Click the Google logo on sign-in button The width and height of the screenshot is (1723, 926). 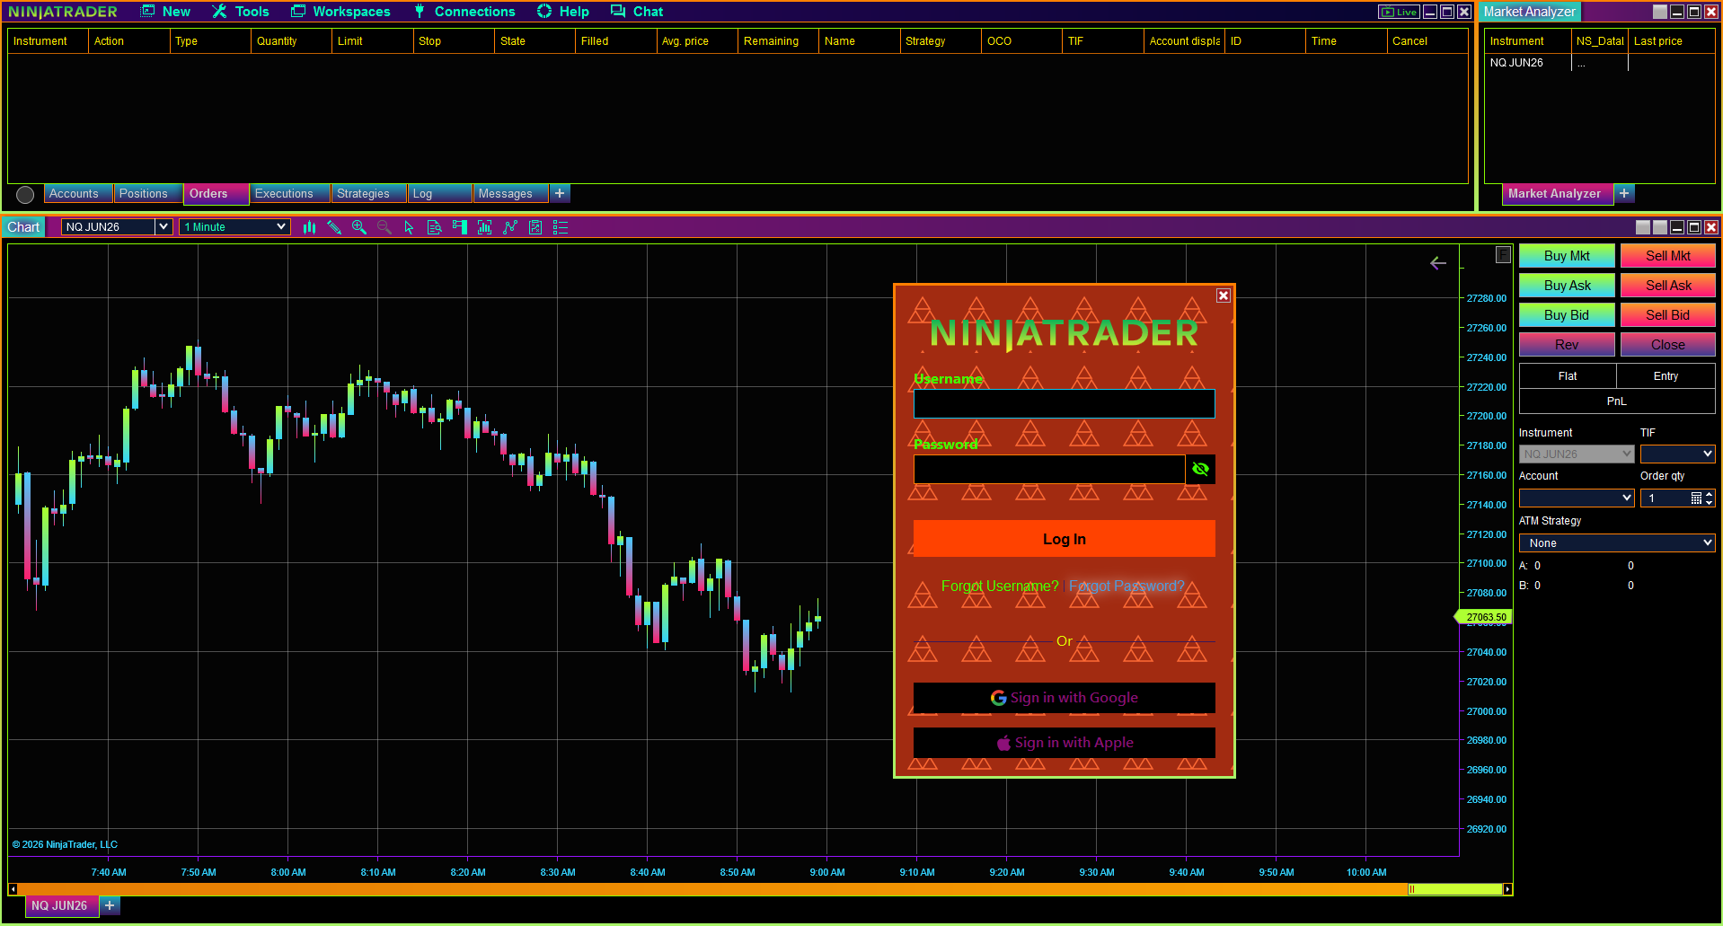[998, 698]
